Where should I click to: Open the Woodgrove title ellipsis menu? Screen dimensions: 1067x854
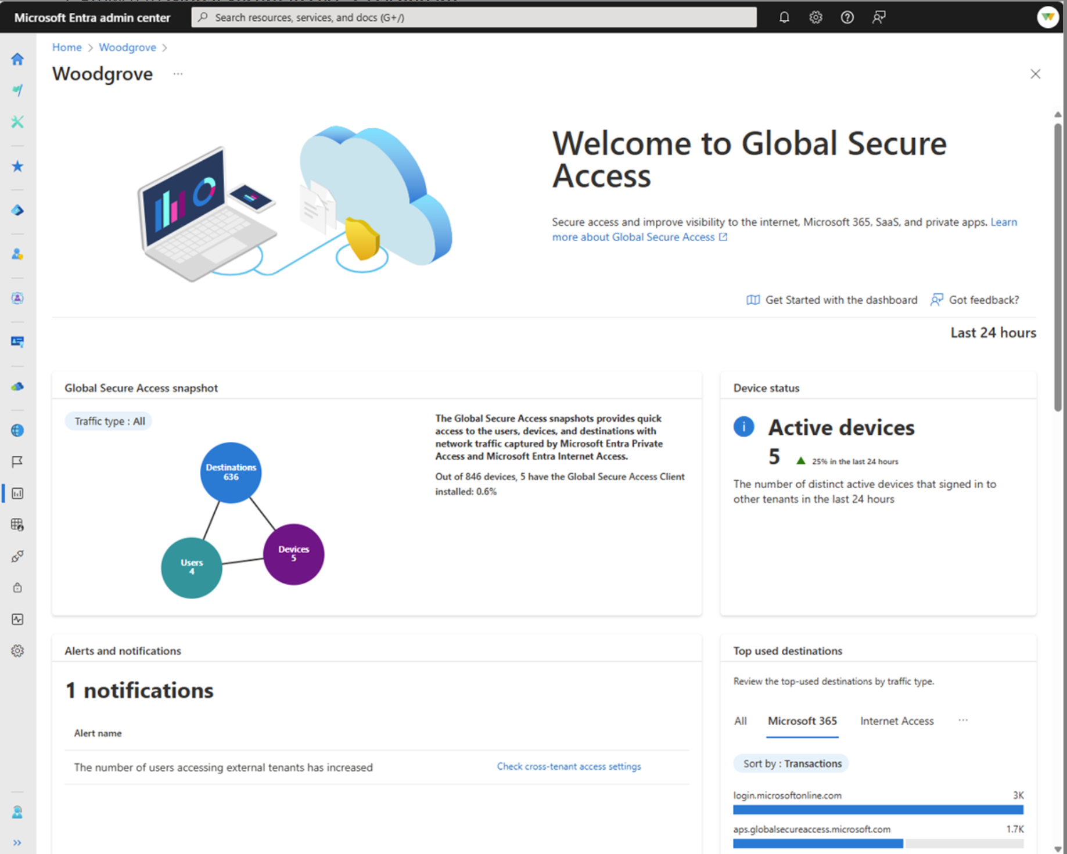pos(178,74)
